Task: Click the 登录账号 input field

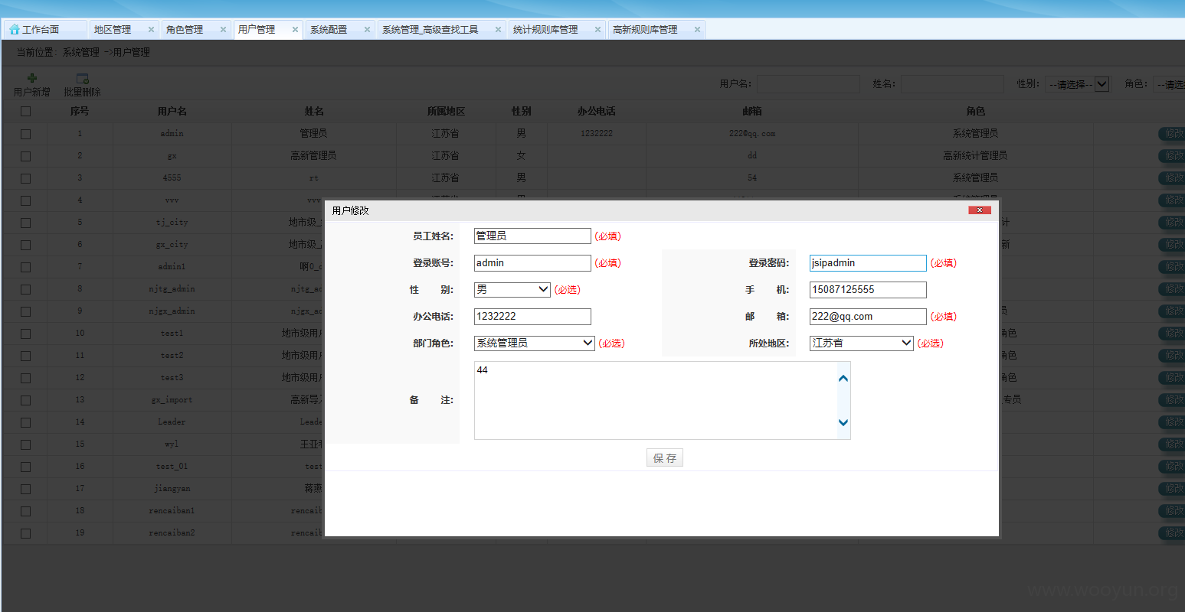Action: (x=532, y=262)
